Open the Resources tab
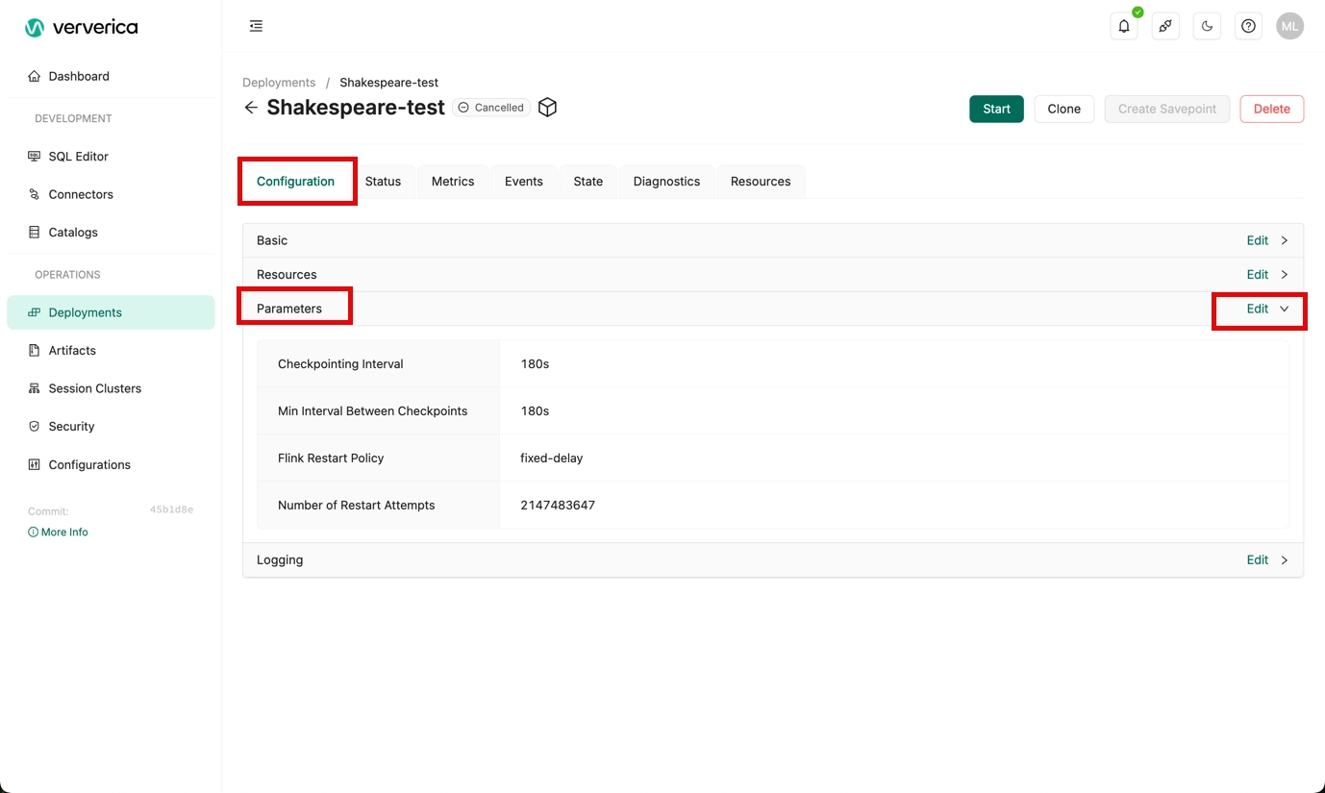The width and height of the screenshot is (1325, 793). (x=761, y=182)
